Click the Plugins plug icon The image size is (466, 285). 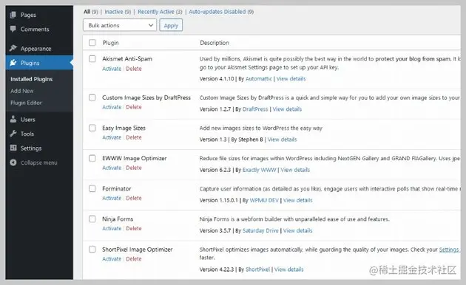pyautogui.click(x=13, y=63)
